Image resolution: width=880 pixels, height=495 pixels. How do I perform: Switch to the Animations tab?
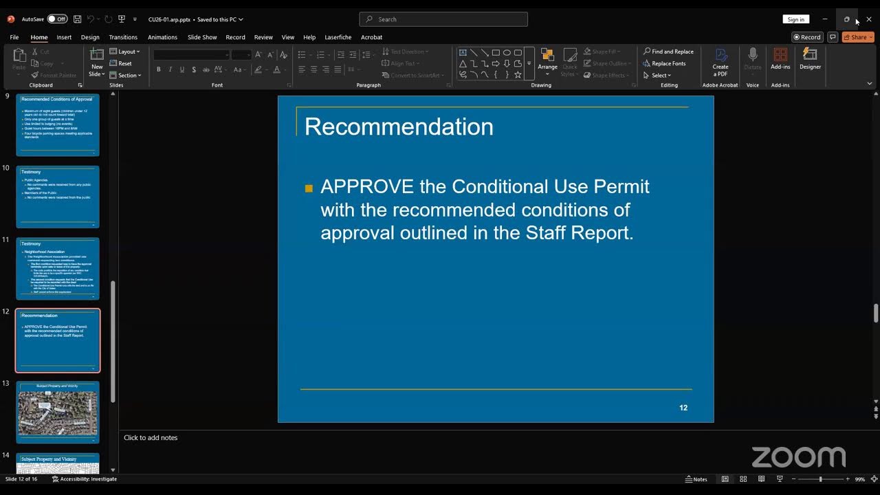point(162,37)
